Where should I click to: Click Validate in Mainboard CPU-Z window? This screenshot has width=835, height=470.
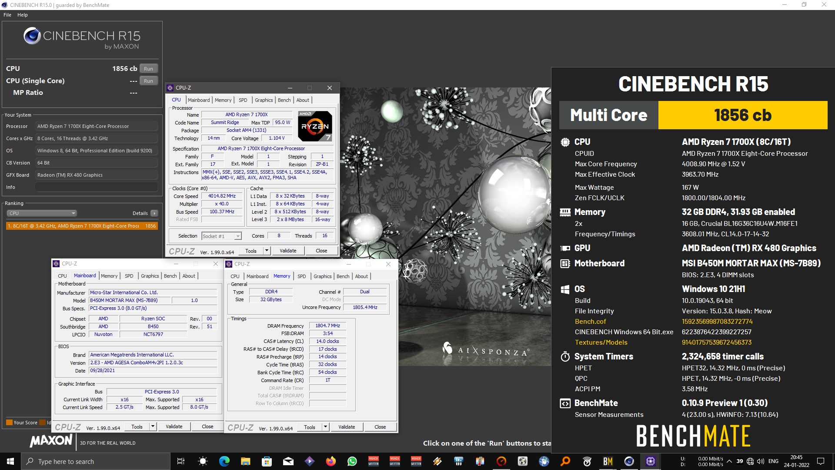pyautogui.click(x=174, y=427)
